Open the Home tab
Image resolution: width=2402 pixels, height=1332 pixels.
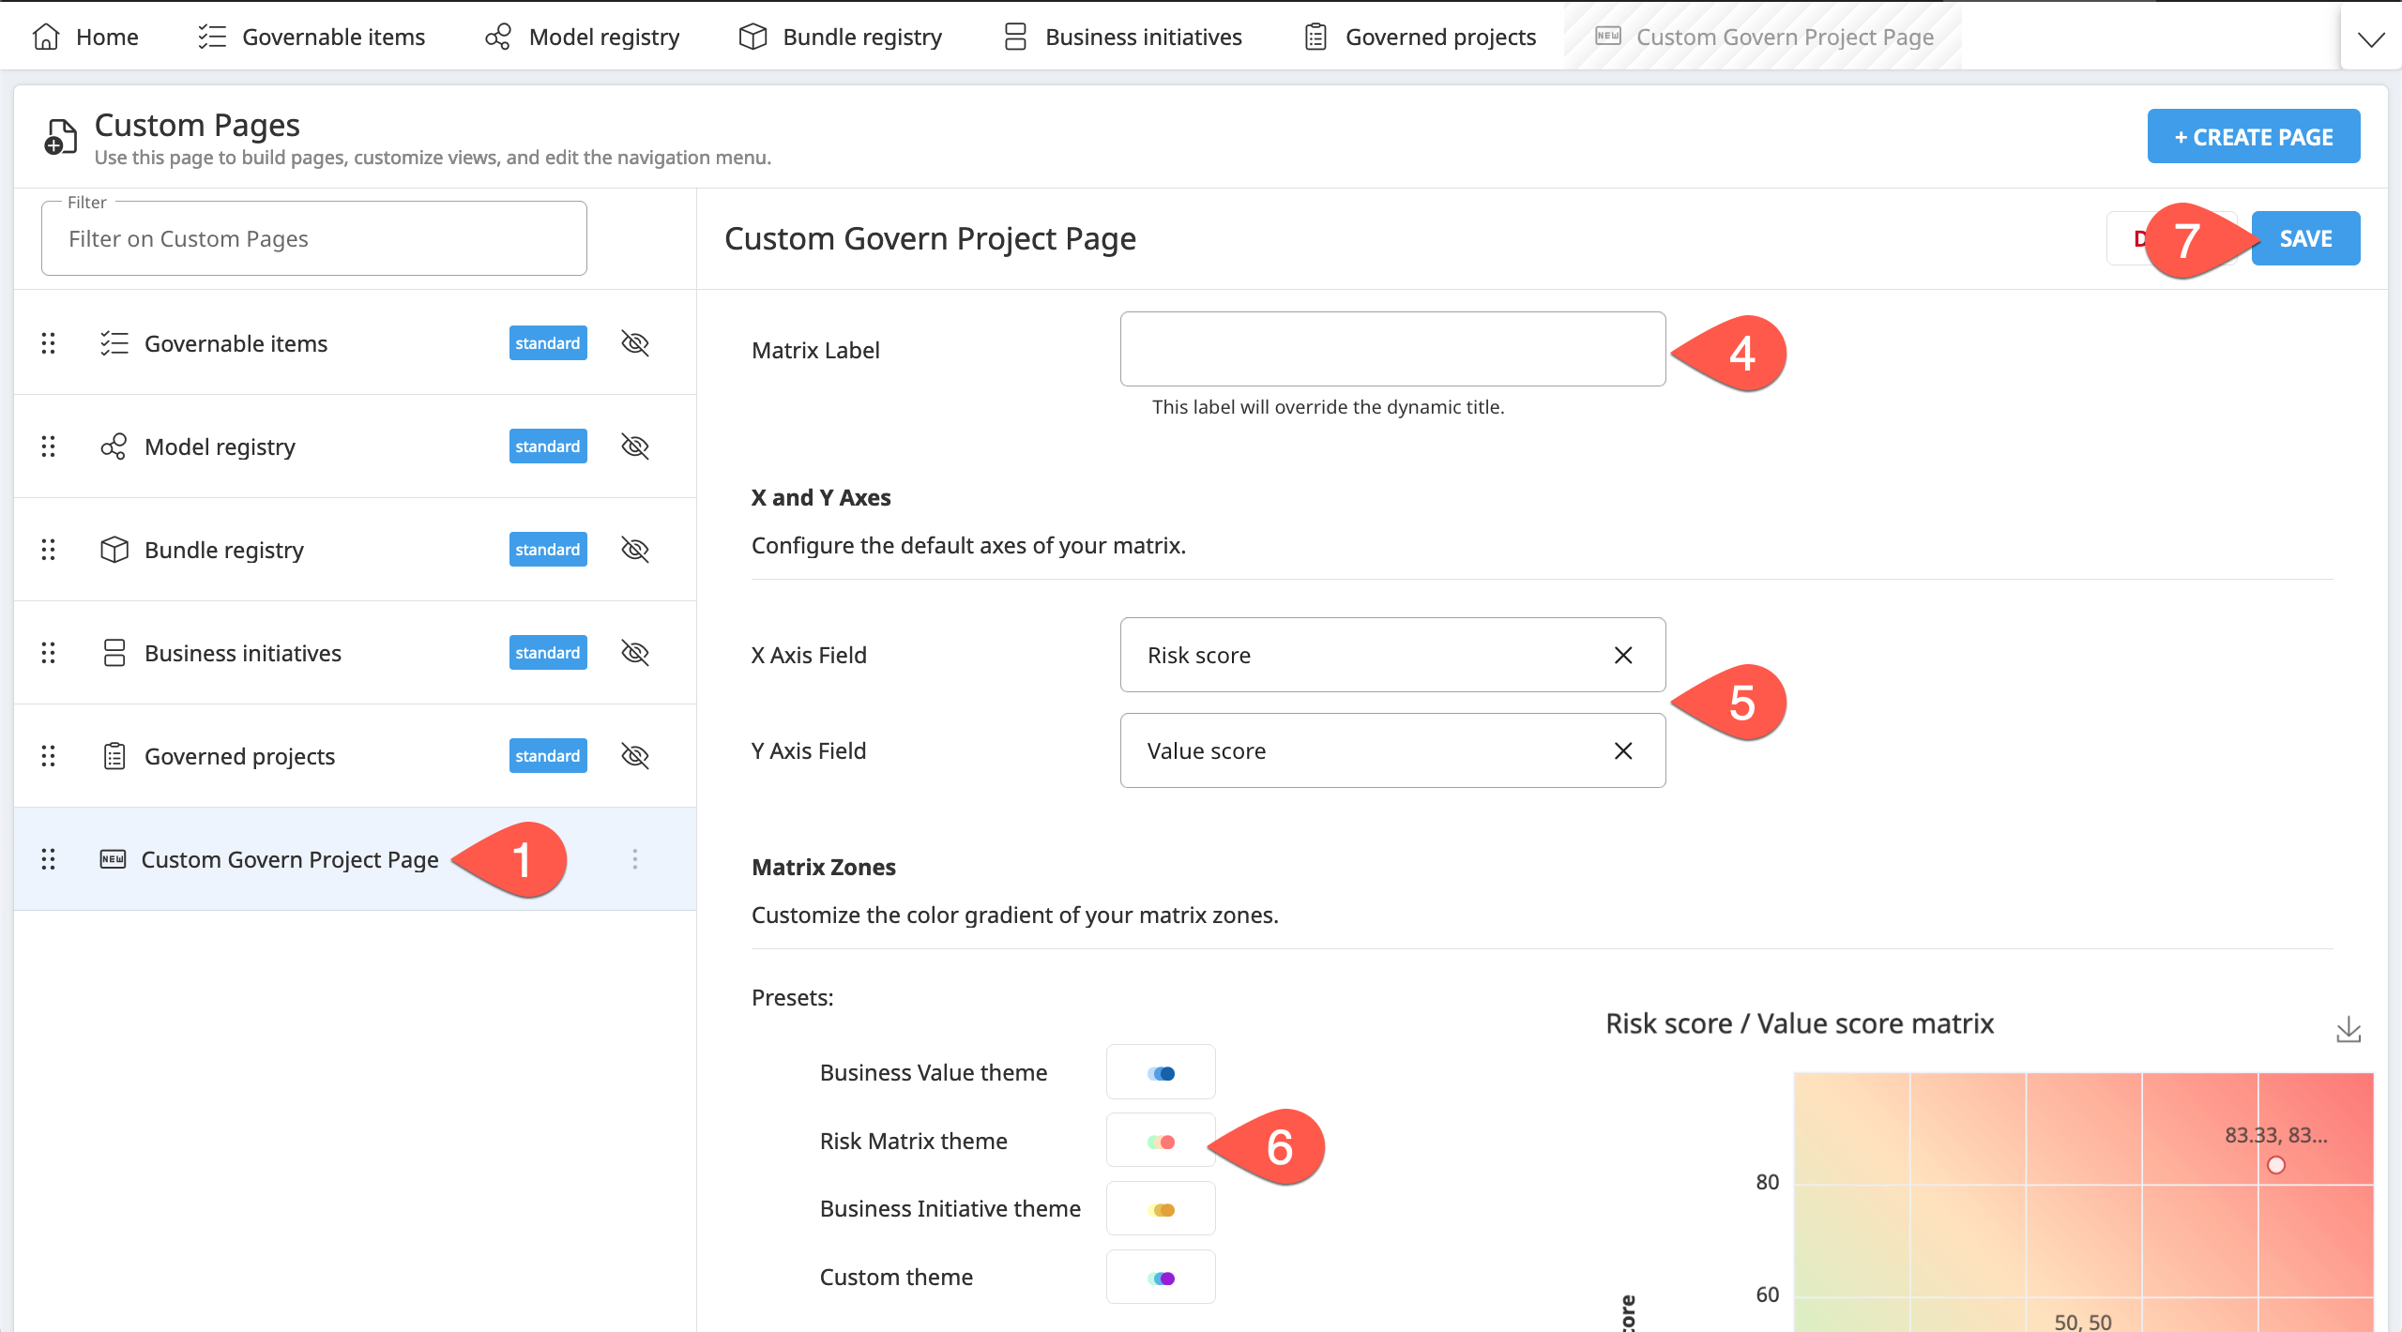[85, 37]
